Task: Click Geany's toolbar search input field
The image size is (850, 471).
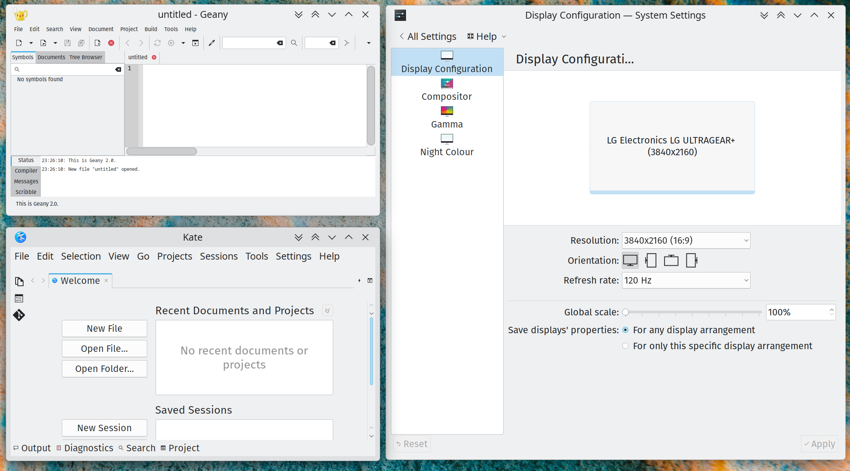Action: pyautogui.click(x=250, y=43)
